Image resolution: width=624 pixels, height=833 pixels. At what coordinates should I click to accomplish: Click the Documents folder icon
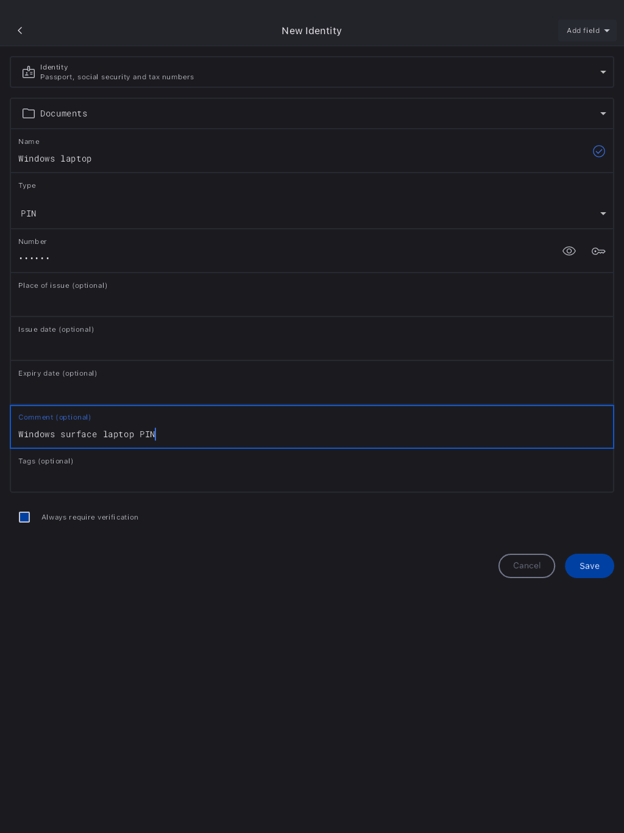(29, 113)
